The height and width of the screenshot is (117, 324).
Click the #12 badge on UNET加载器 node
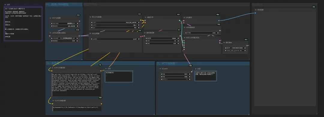click(x=78, y=15)
